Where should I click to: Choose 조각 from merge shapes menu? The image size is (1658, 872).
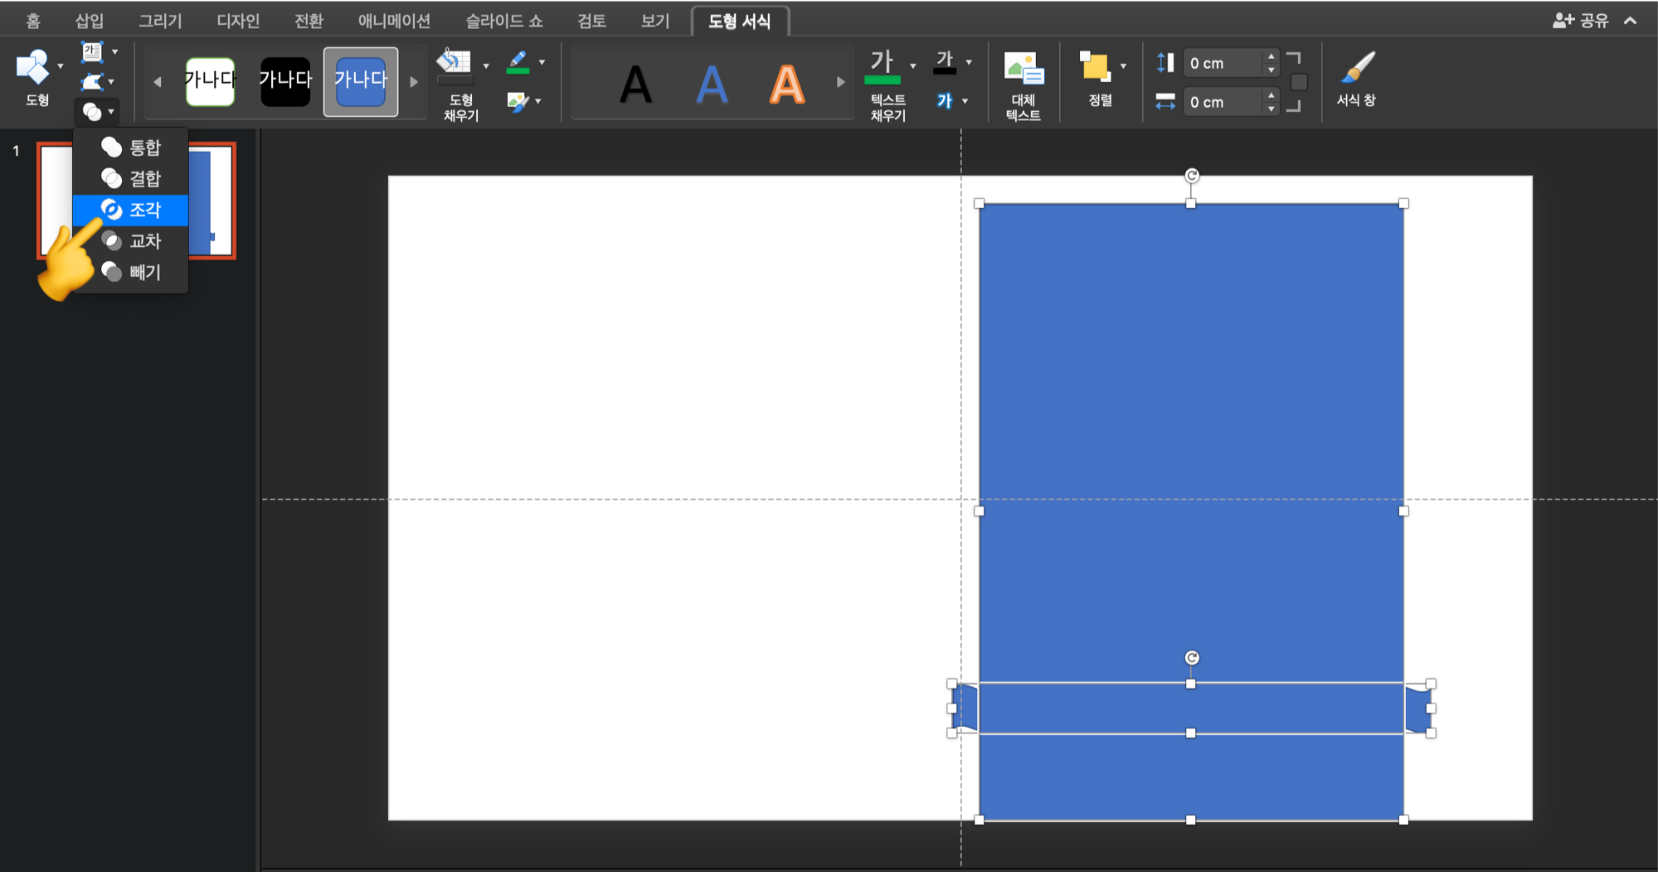[x=131, y=210]
